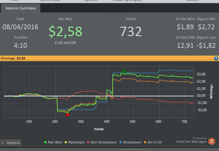Click the Winnings $2,58 orange bar
The width and height of the screenshot is (219, 151).
click(109, 58)
